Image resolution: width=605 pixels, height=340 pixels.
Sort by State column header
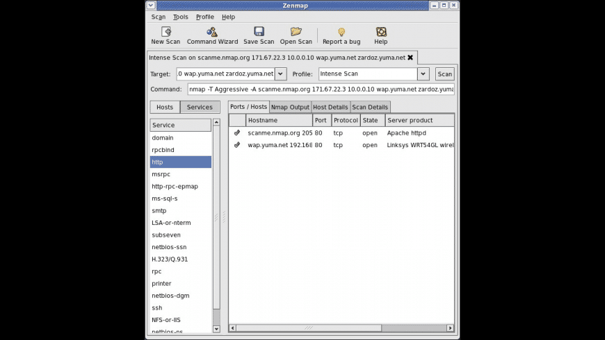coord(373,120)
